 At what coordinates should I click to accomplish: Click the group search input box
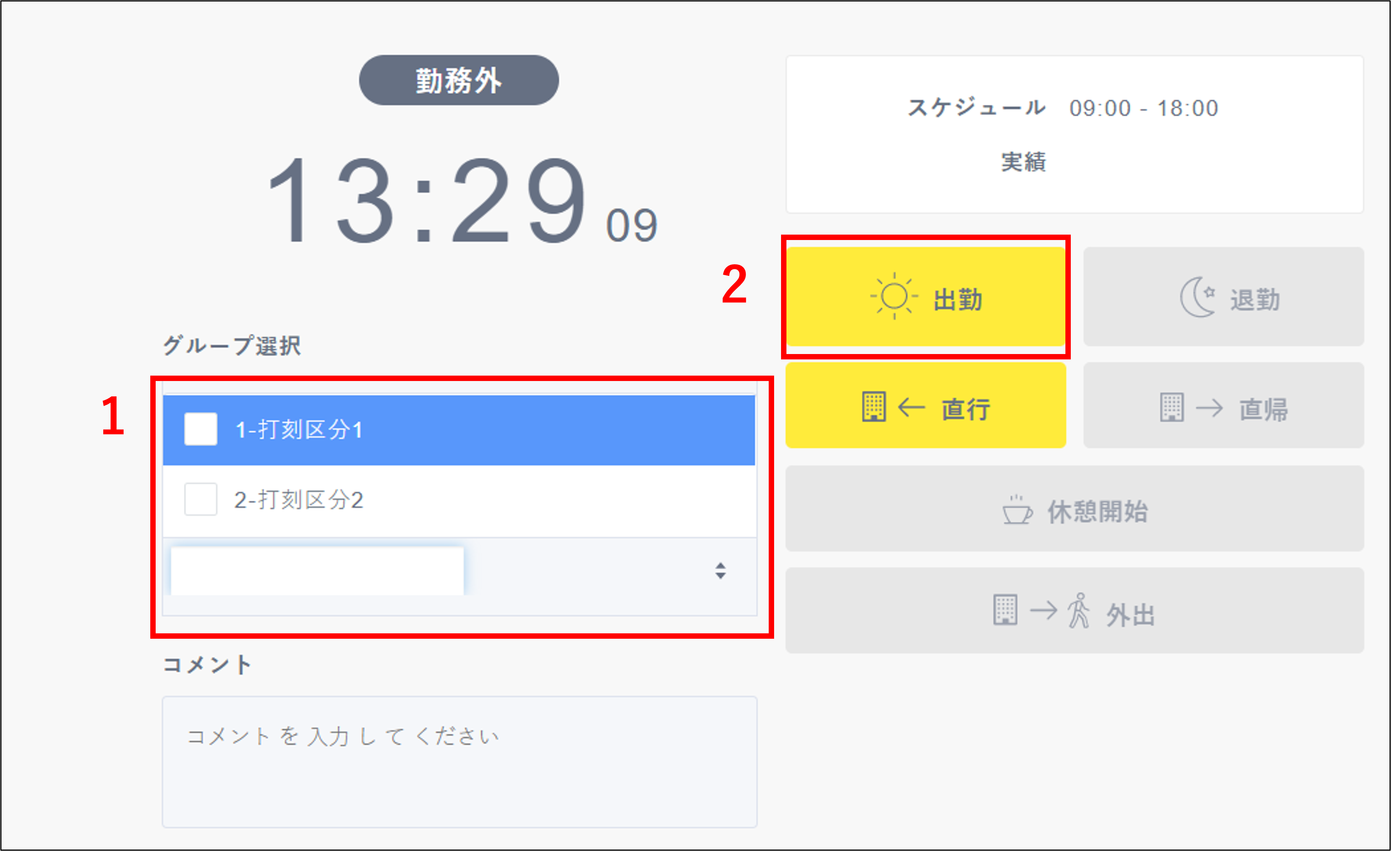click(317, 571)
